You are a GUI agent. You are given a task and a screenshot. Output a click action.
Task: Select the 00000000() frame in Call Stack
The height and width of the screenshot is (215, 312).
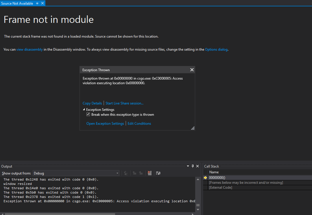(x=217, y=177)
